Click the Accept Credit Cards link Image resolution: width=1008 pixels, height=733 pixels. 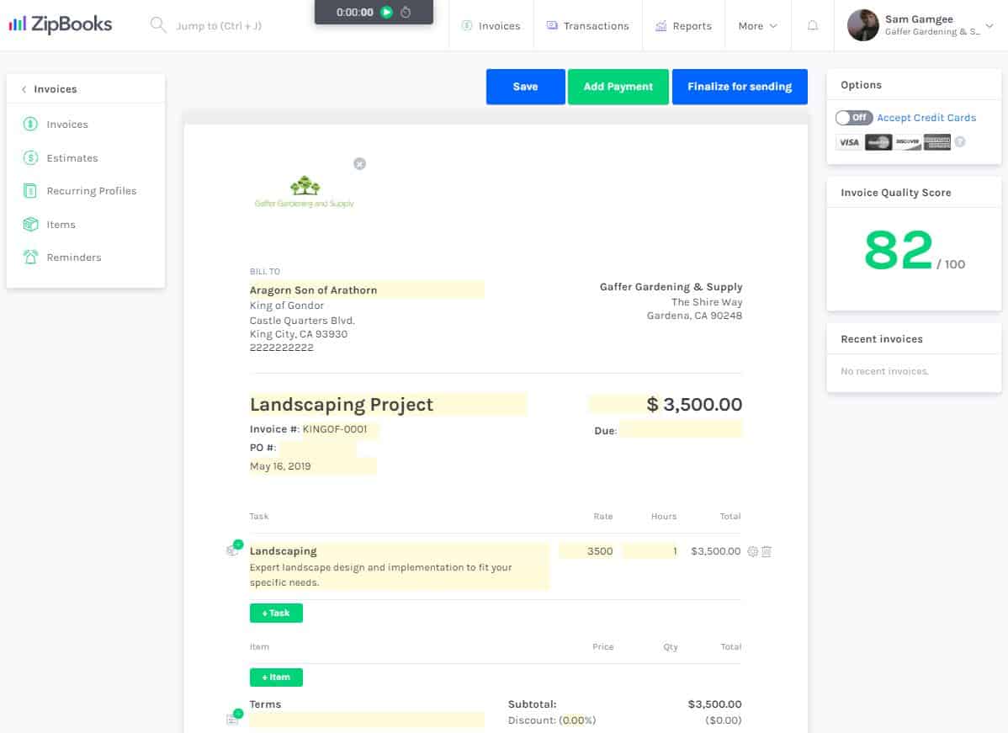tap(926, 118)
